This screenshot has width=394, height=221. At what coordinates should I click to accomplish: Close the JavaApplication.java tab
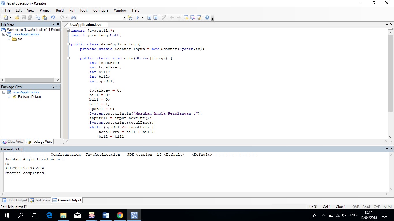pyautogui.click(x=105, y=25)
